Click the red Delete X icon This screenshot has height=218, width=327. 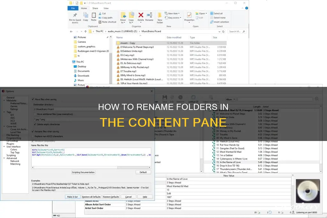(141, 15)
